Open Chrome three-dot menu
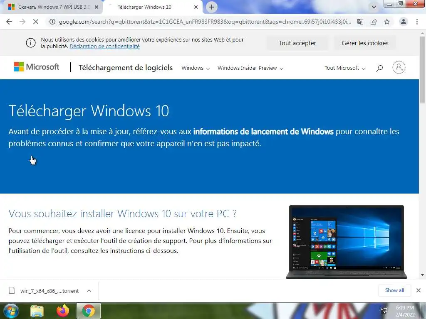The width and height of the screenshot is (426, 319). click(417, 22)
